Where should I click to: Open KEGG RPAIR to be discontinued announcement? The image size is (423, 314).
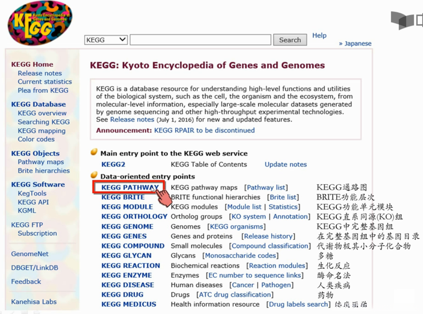click(x=204, y=131)
